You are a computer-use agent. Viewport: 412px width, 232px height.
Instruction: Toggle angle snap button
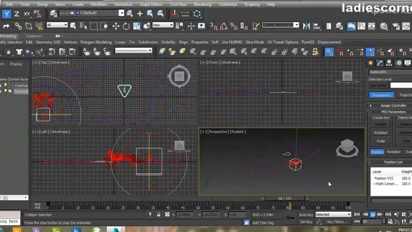coord(223,26)
